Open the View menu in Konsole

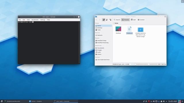click(28, 20)
